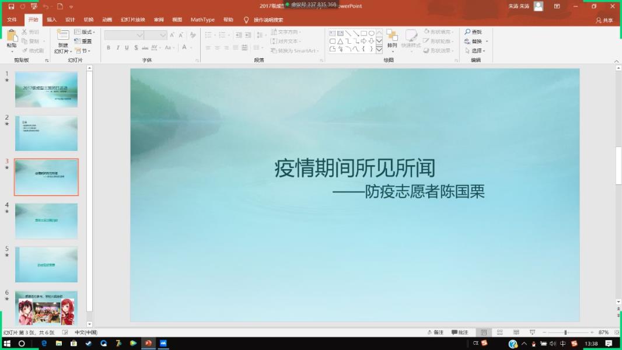Screen dimensions: 622x350
Task: Open the lightbulb Tell Me search
Action: pyautogui.click(x=246, y=20)
